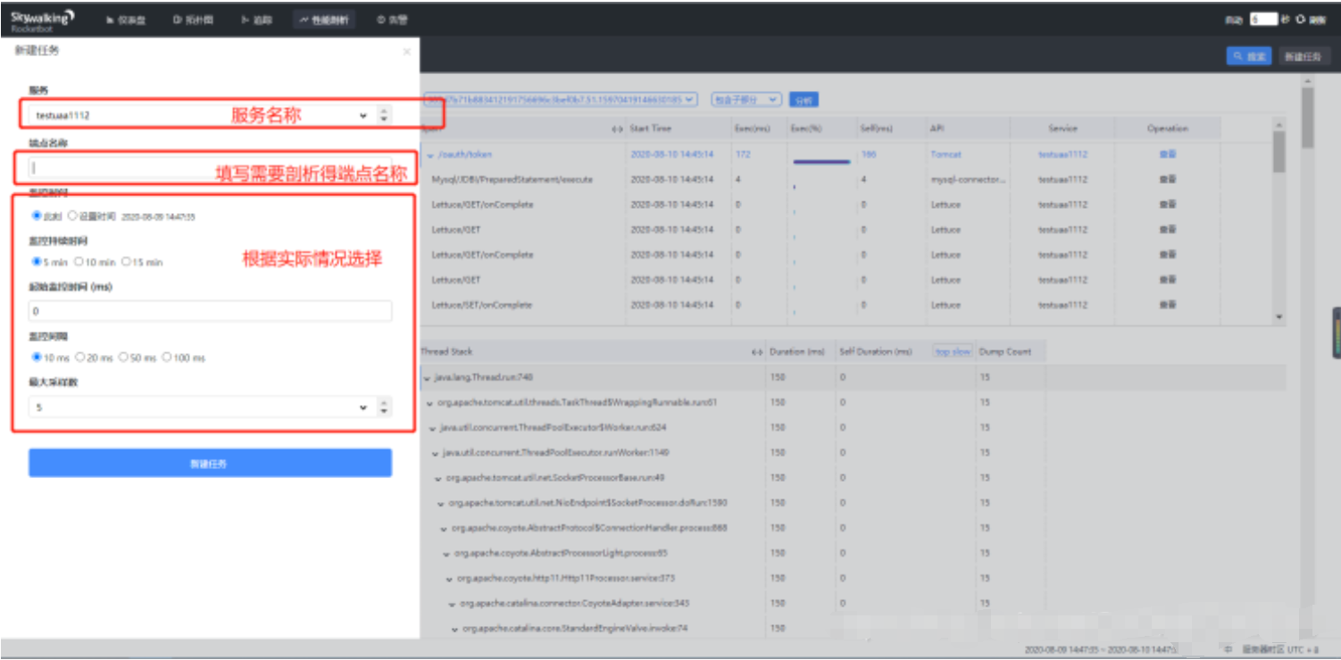1341x660 pixels.
Task: Click the expand arrows icon beside Start Time
Action: click(617, 129)
